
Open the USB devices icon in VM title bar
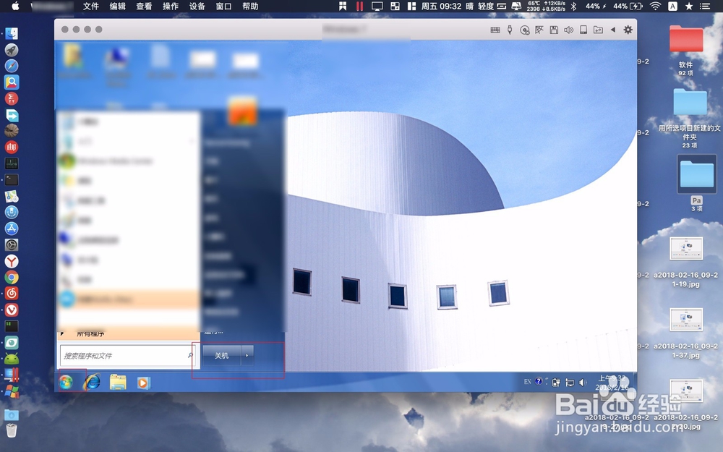(510, 30)
